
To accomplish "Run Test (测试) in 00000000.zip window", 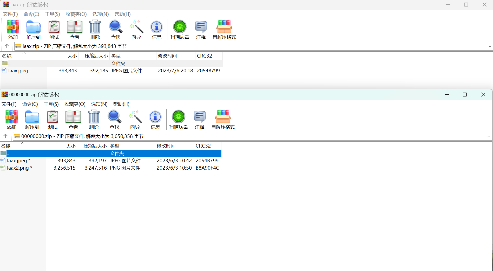I will click(53, 120).
